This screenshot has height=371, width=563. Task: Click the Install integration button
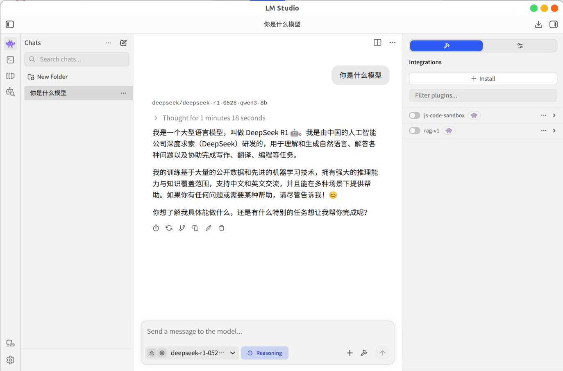pyautogui.click(x=483, y=79)
